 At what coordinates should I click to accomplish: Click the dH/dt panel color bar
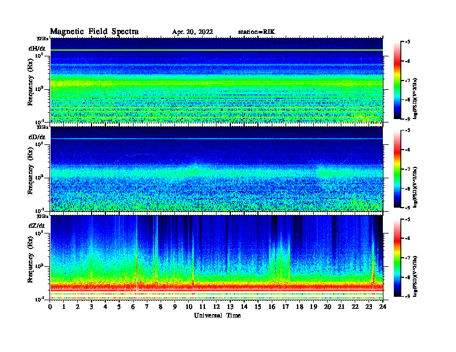(x=397, y=80)
